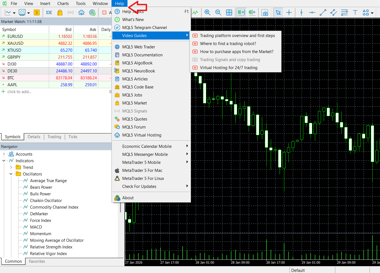The width and height of the screenshot is (380, 273).
Task: Select the XAUUSD row in Market Watch
Action: (55, 43)
